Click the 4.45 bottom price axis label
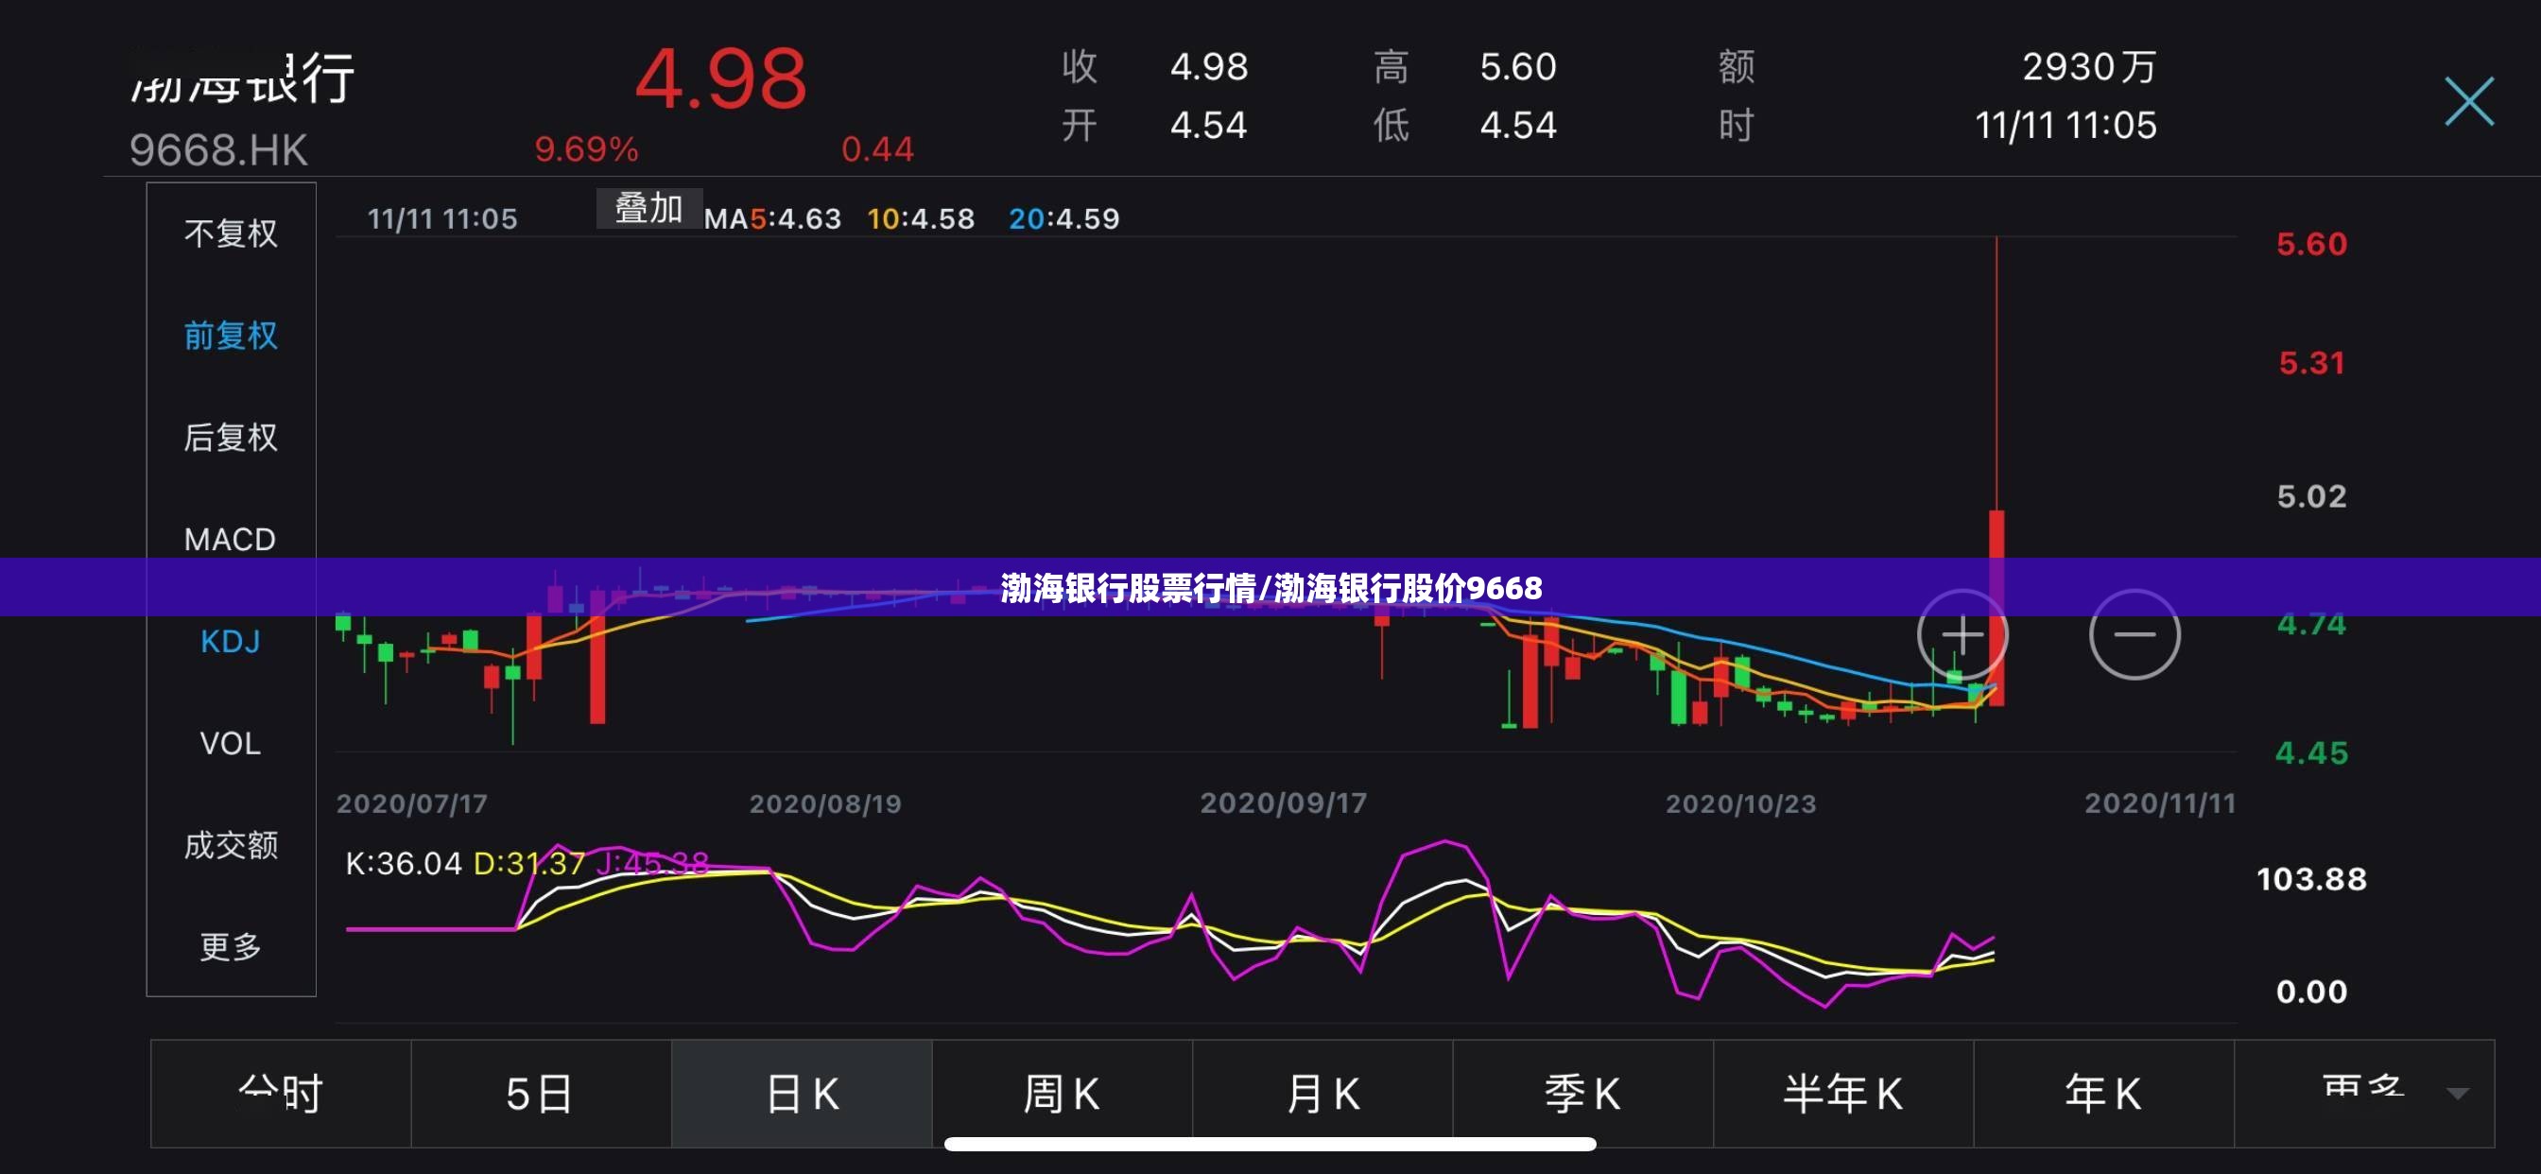 click(2311, 752)
